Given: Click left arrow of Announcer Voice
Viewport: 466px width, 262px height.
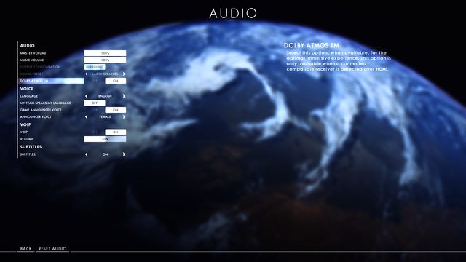Looking at the screenshot, I should click(87, 117).
